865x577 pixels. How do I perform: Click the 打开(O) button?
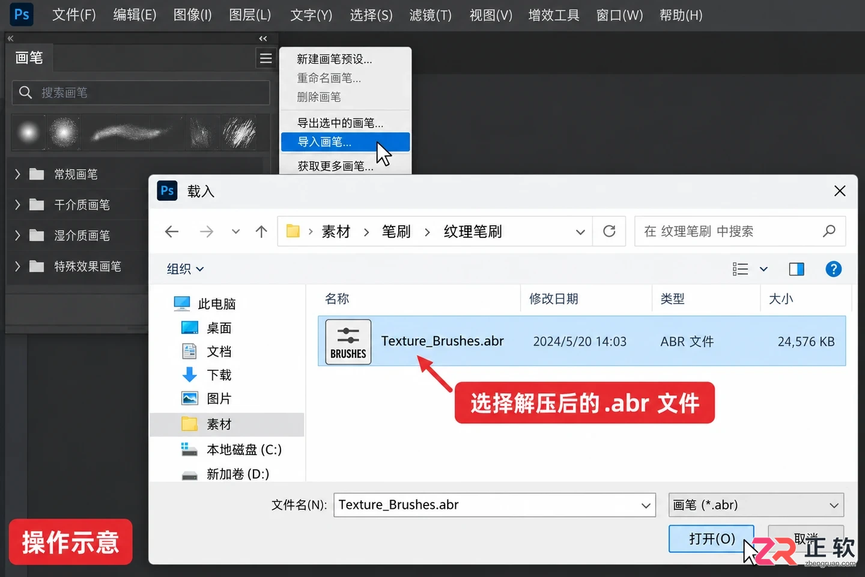[712, 539]
